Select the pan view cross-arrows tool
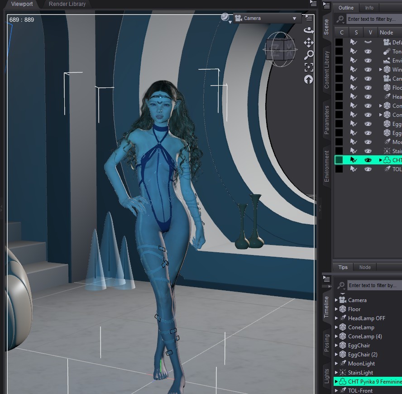 point(309,43)
